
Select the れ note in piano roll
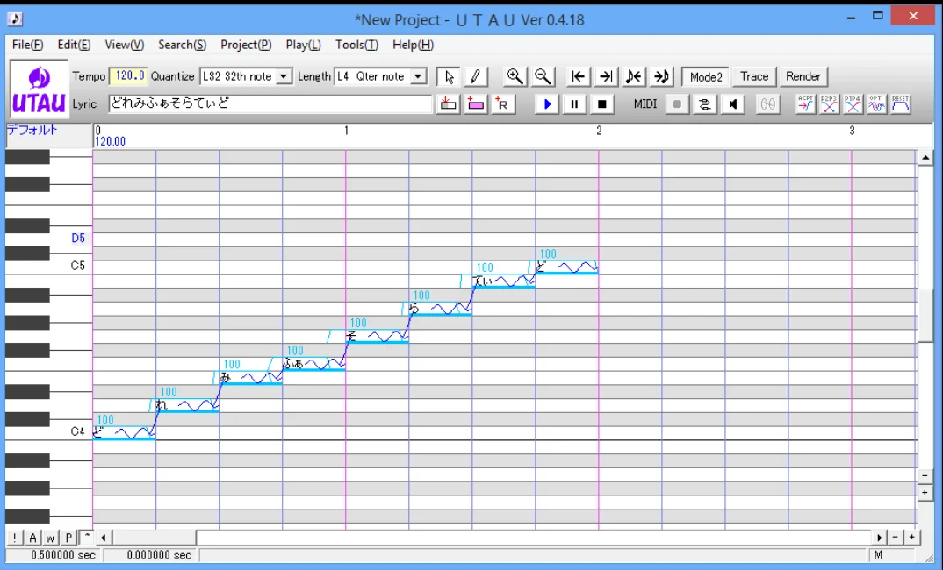[x=187, y=405]
